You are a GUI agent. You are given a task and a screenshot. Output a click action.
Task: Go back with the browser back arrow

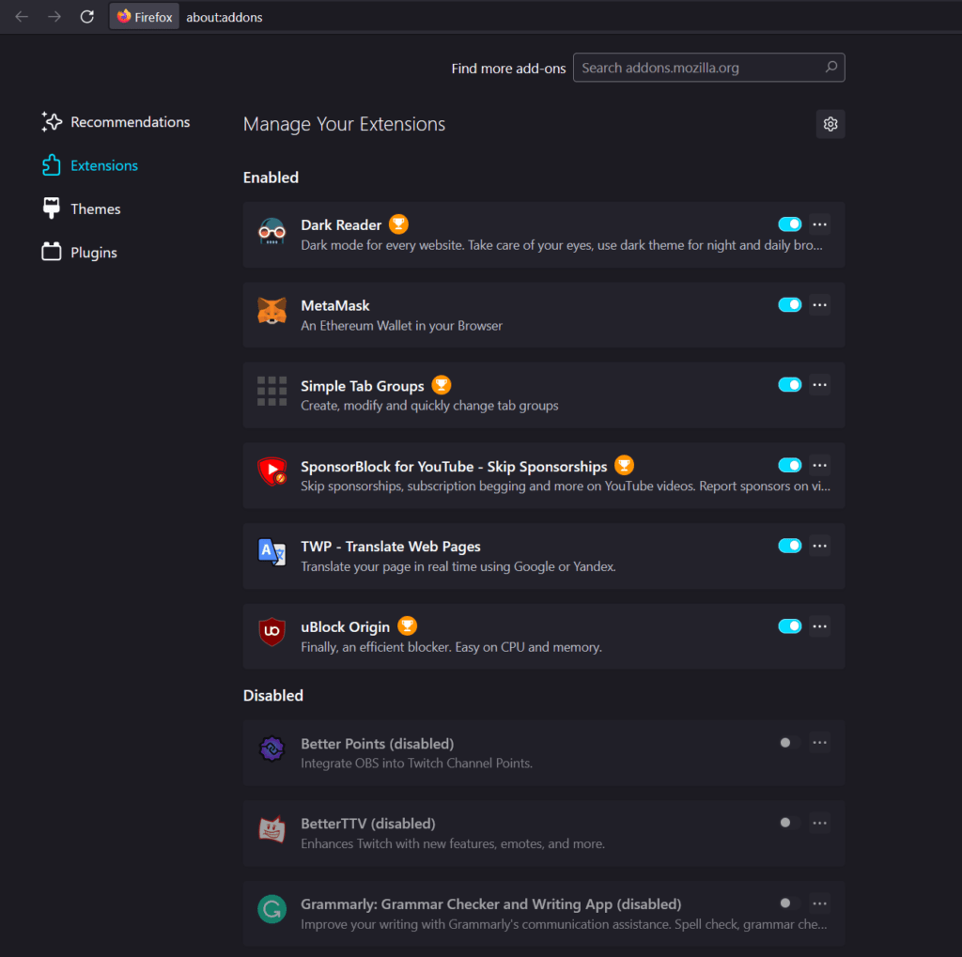click(x=22, y=17)
